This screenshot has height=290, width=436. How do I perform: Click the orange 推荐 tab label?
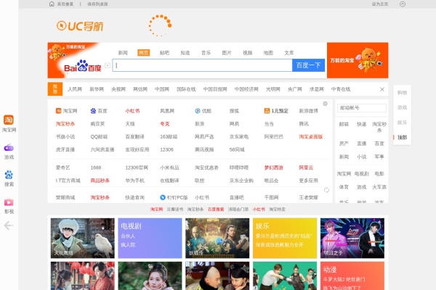point(55,89)
